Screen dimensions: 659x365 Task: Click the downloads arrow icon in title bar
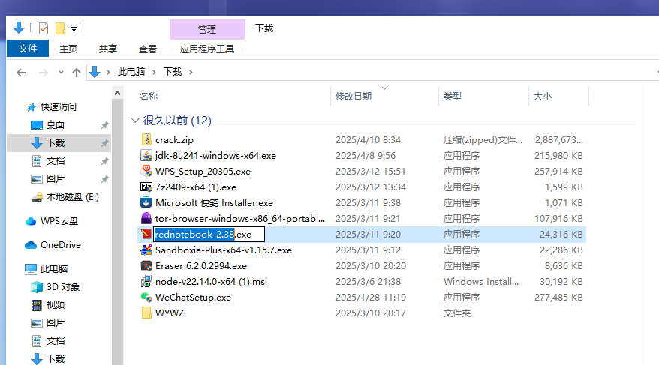19,28
